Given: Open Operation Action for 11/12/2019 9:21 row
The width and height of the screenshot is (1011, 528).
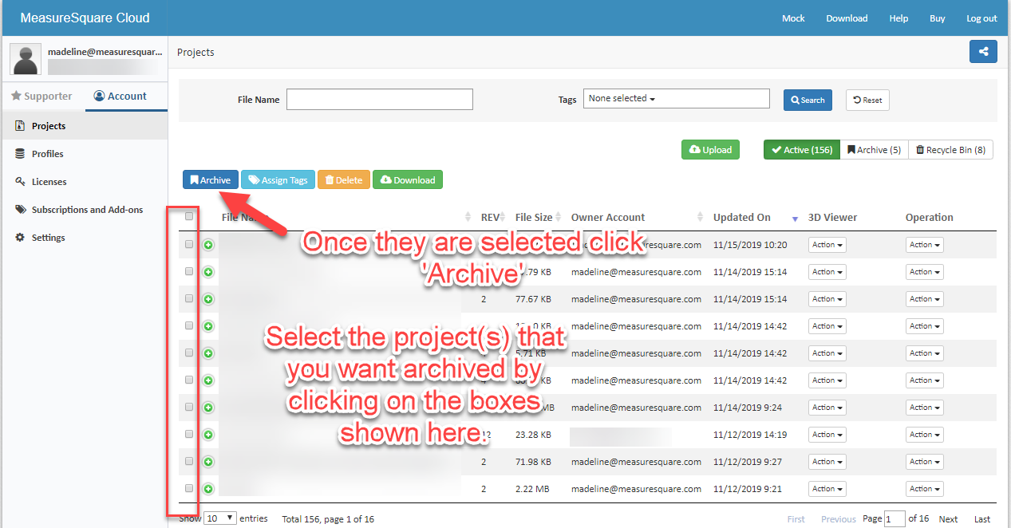Looking at the screenshot, I should [925, 489].
